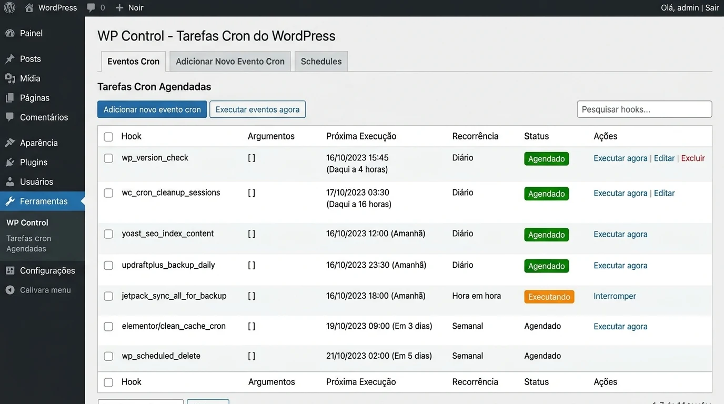
Task: Click Executar agora for elementor/clean_cache_cron
Action: click(x=620, y=327)
